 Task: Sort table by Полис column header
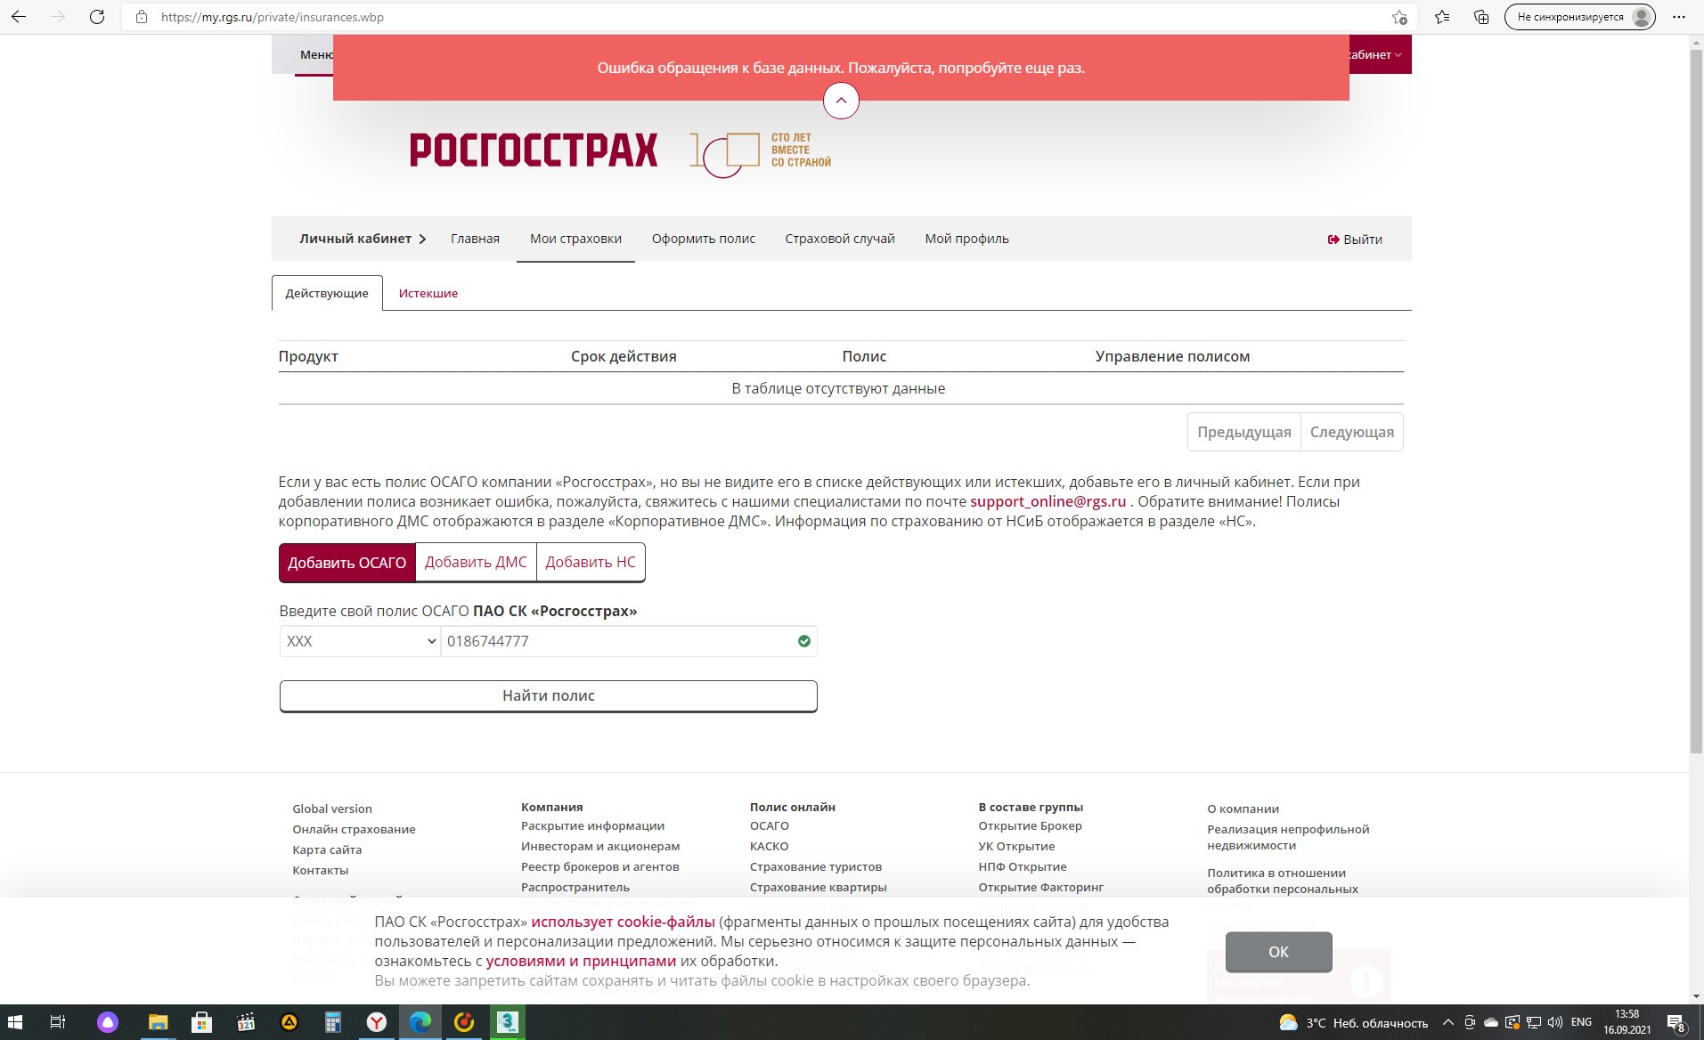(864, 356)
